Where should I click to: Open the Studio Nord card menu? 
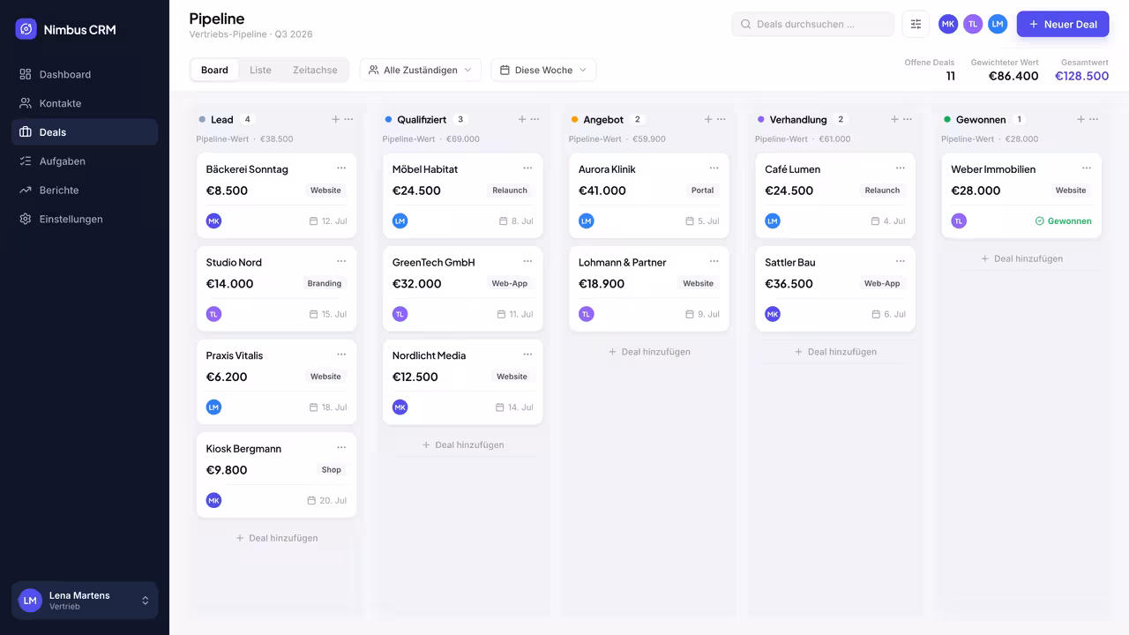coord(341,261)
